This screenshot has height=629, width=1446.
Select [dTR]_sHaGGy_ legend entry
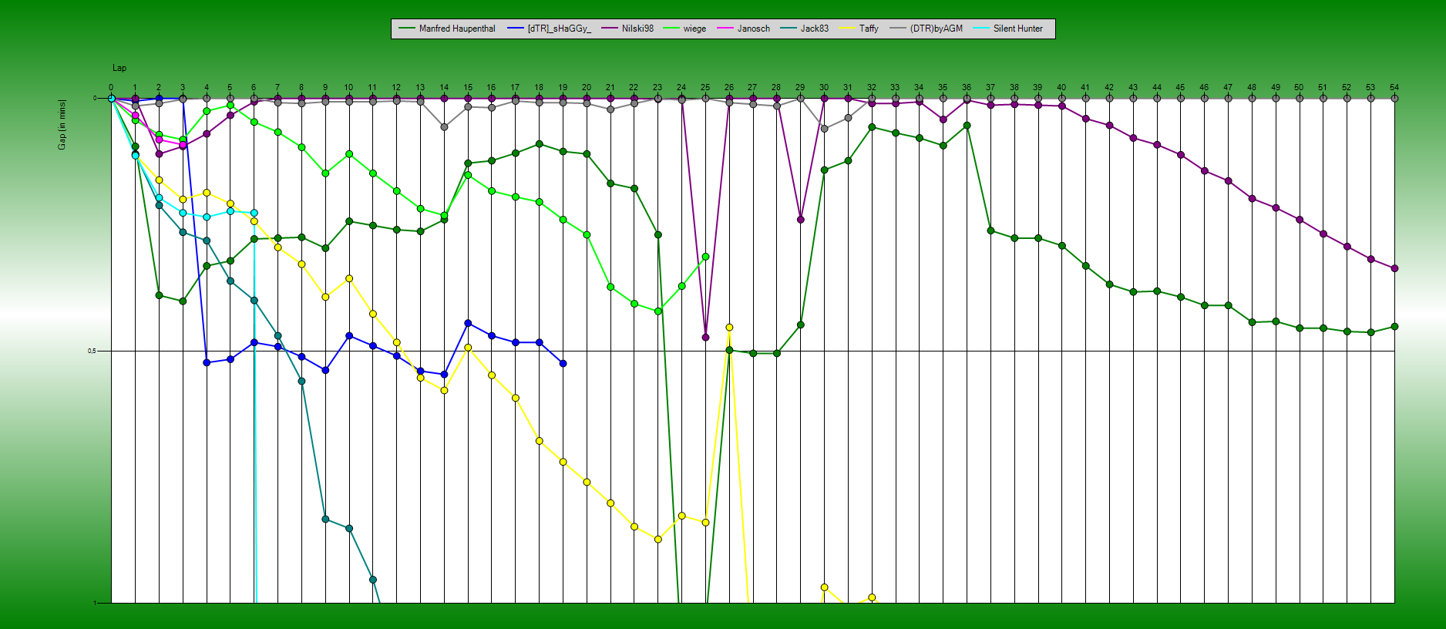[x=560, y=29]
